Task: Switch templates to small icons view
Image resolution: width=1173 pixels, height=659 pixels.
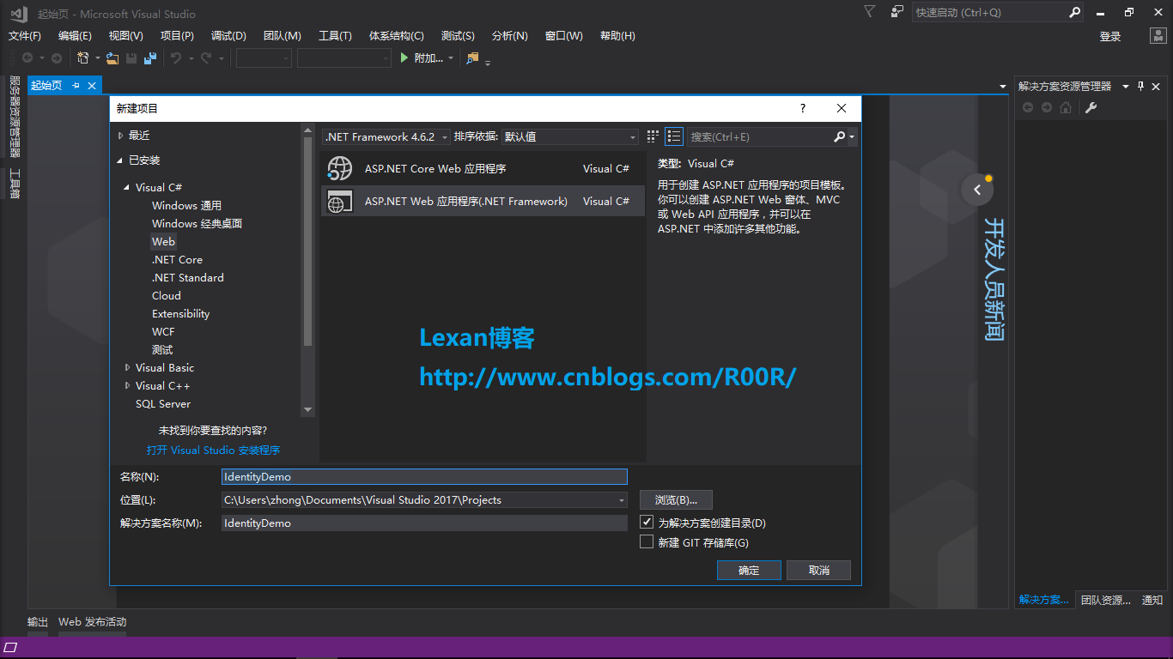Action: point(653,136)
